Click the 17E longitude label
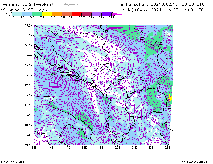 [x=68, y=148]
